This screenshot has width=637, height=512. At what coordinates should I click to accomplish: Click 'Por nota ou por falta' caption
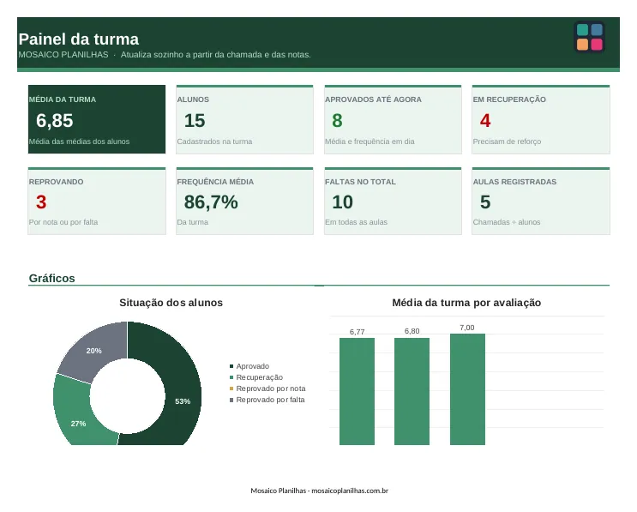click(63, 222)
